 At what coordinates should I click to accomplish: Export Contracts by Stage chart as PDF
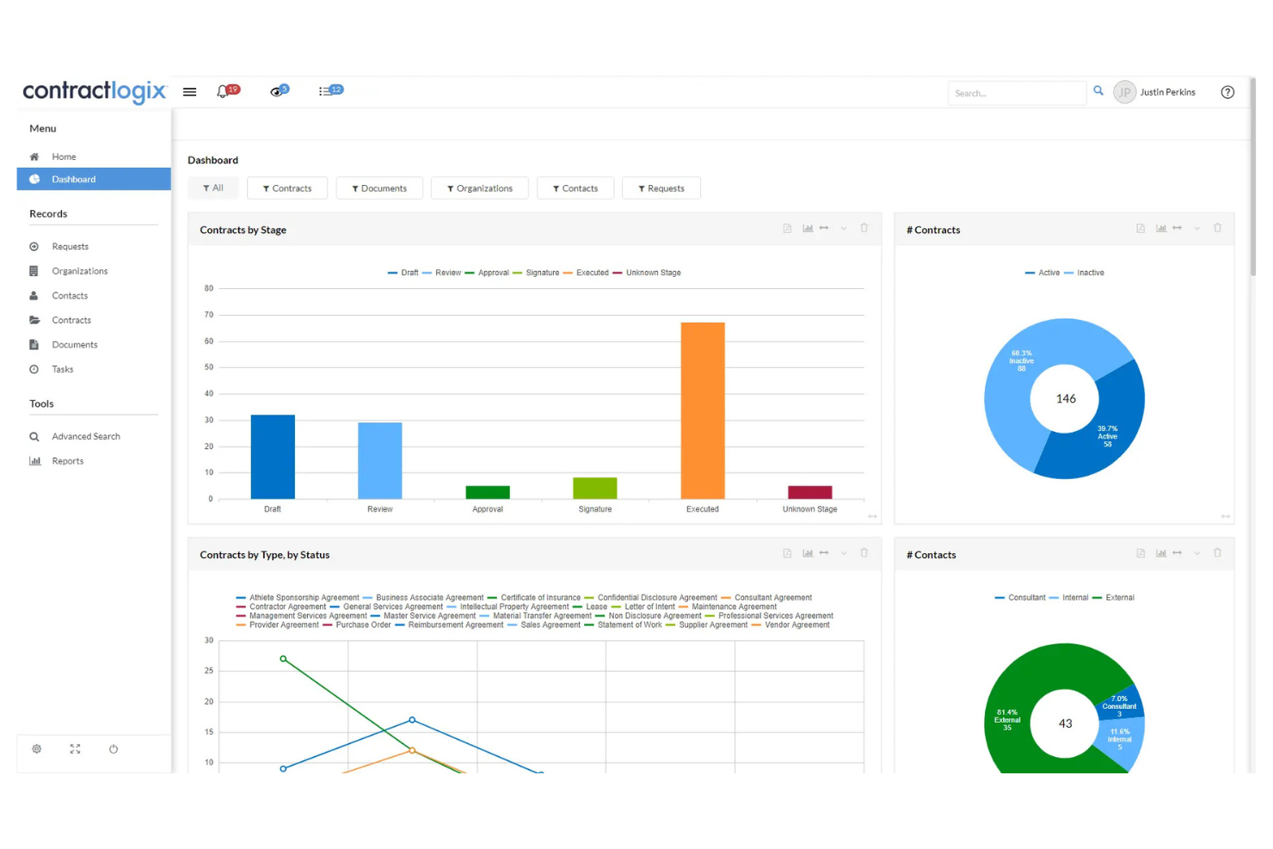coord(787,228)
